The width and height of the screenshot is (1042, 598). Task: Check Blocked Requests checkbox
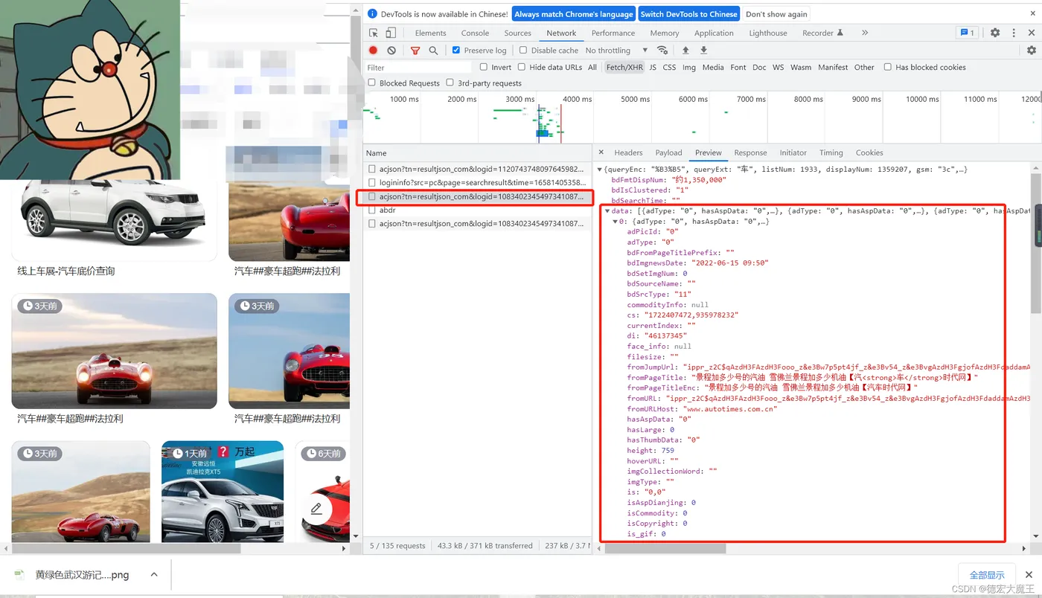[372, 83]
